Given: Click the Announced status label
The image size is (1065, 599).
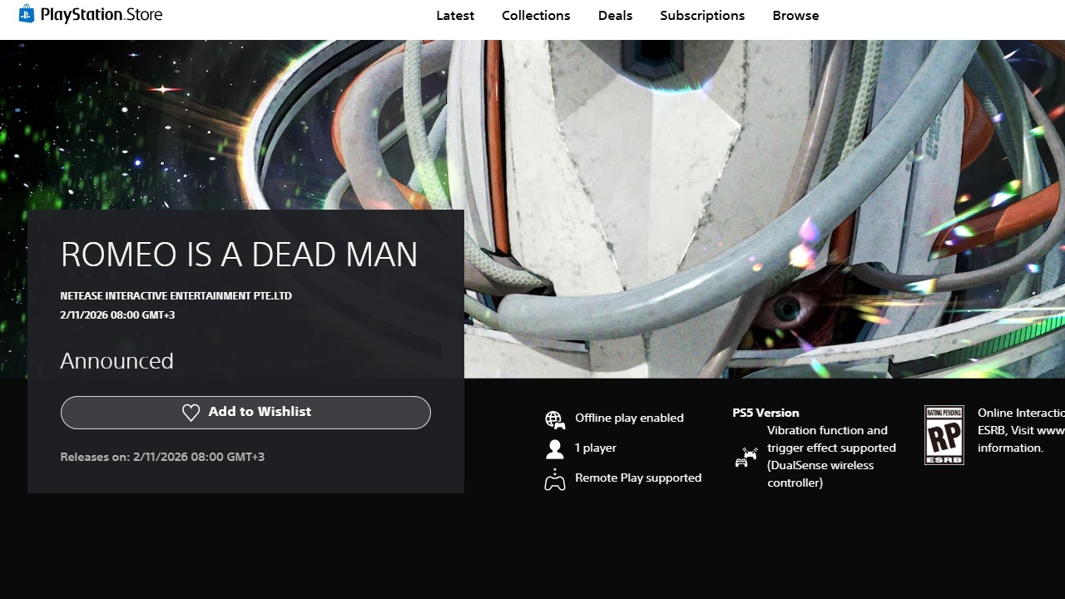Looking at the screenshot, I should click(x=116, y=361).
